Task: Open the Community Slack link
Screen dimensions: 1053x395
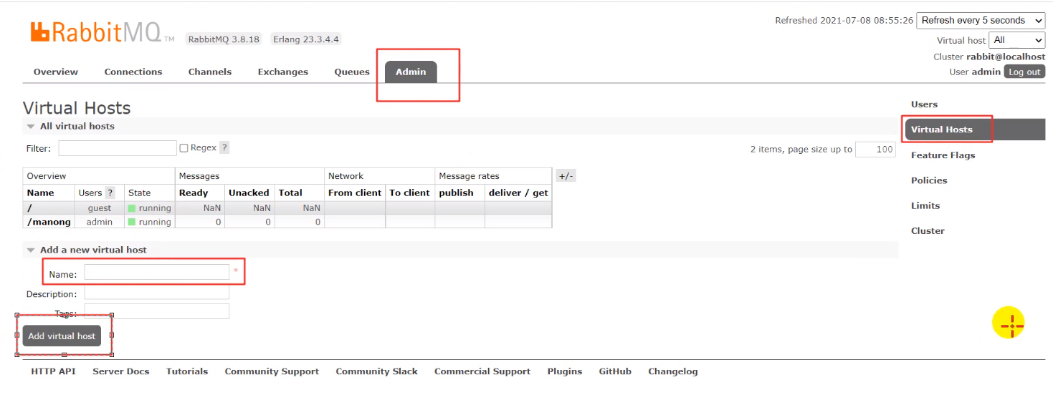Action: (376, 371)
